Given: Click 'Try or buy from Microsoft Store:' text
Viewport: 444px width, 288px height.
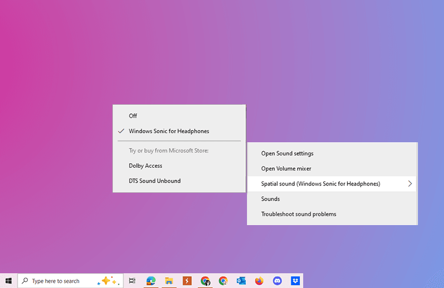Looking at the screenshot, I should point(169,151).
